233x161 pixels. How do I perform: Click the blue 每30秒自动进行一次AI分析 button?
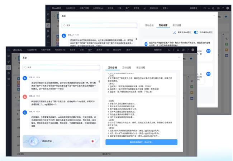(141, 142)
